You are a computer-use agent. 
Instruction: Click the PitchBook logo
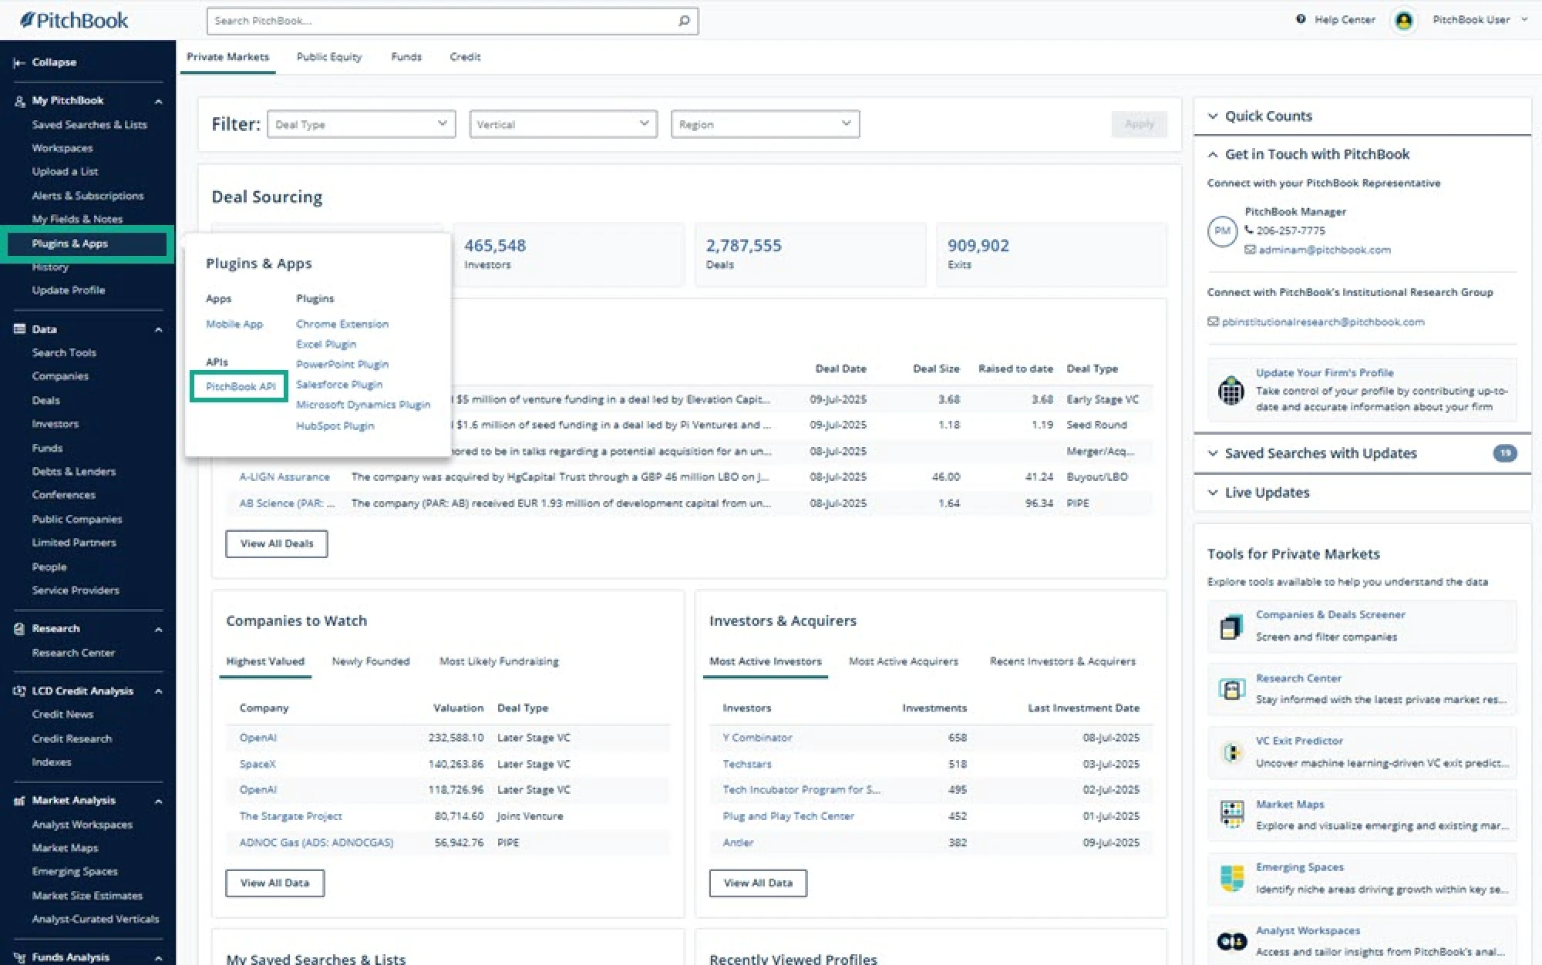click(74, 20)
